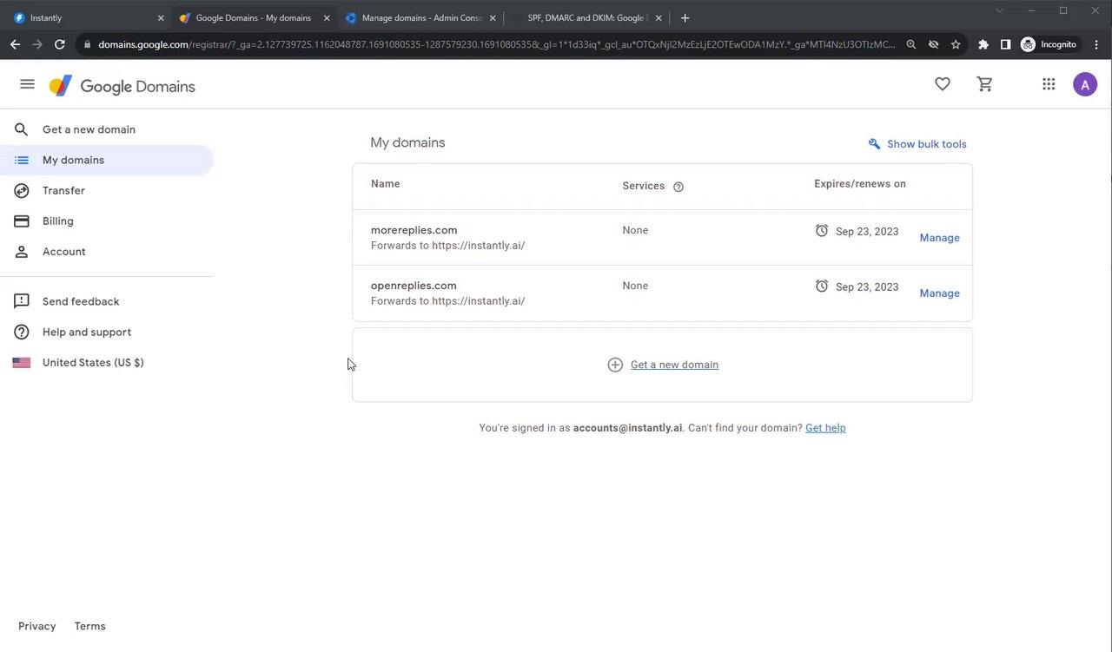Open Transfer in the sidebar
The image size is (1112, 652).
106,190
